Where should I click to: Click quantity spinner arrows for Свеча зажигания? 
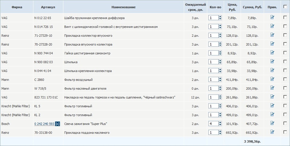(x=220, y=124)
